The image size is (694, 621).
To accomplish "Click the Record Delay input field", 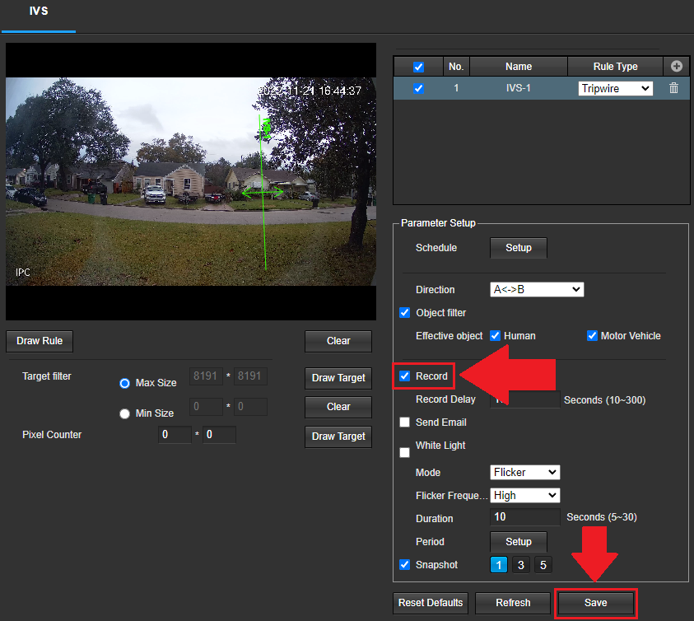I will (525, 399).
